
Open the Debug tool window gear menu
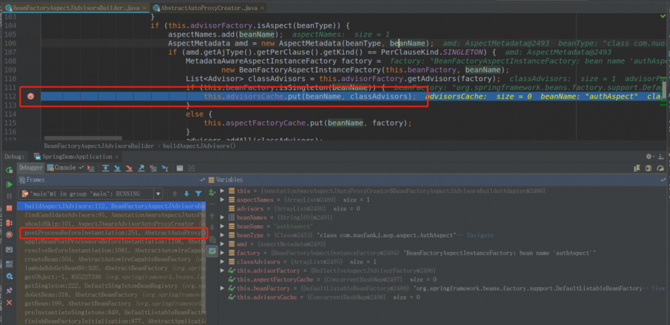[x=649, y=157]
